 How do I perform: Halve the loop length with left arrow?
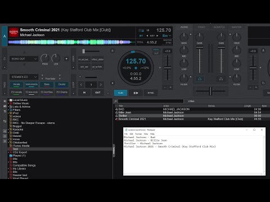(x=81, y=85)
